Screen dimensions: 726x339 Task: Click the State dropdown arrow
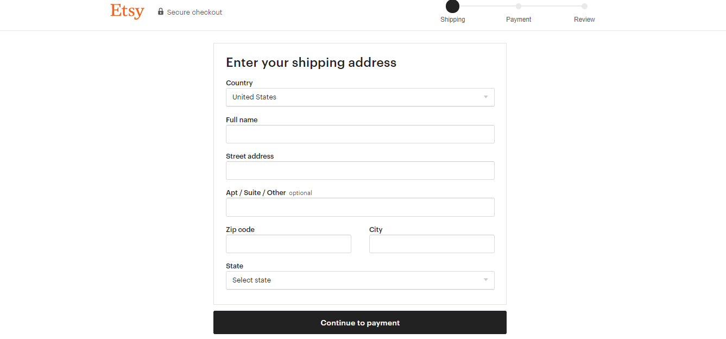(486, 280)
